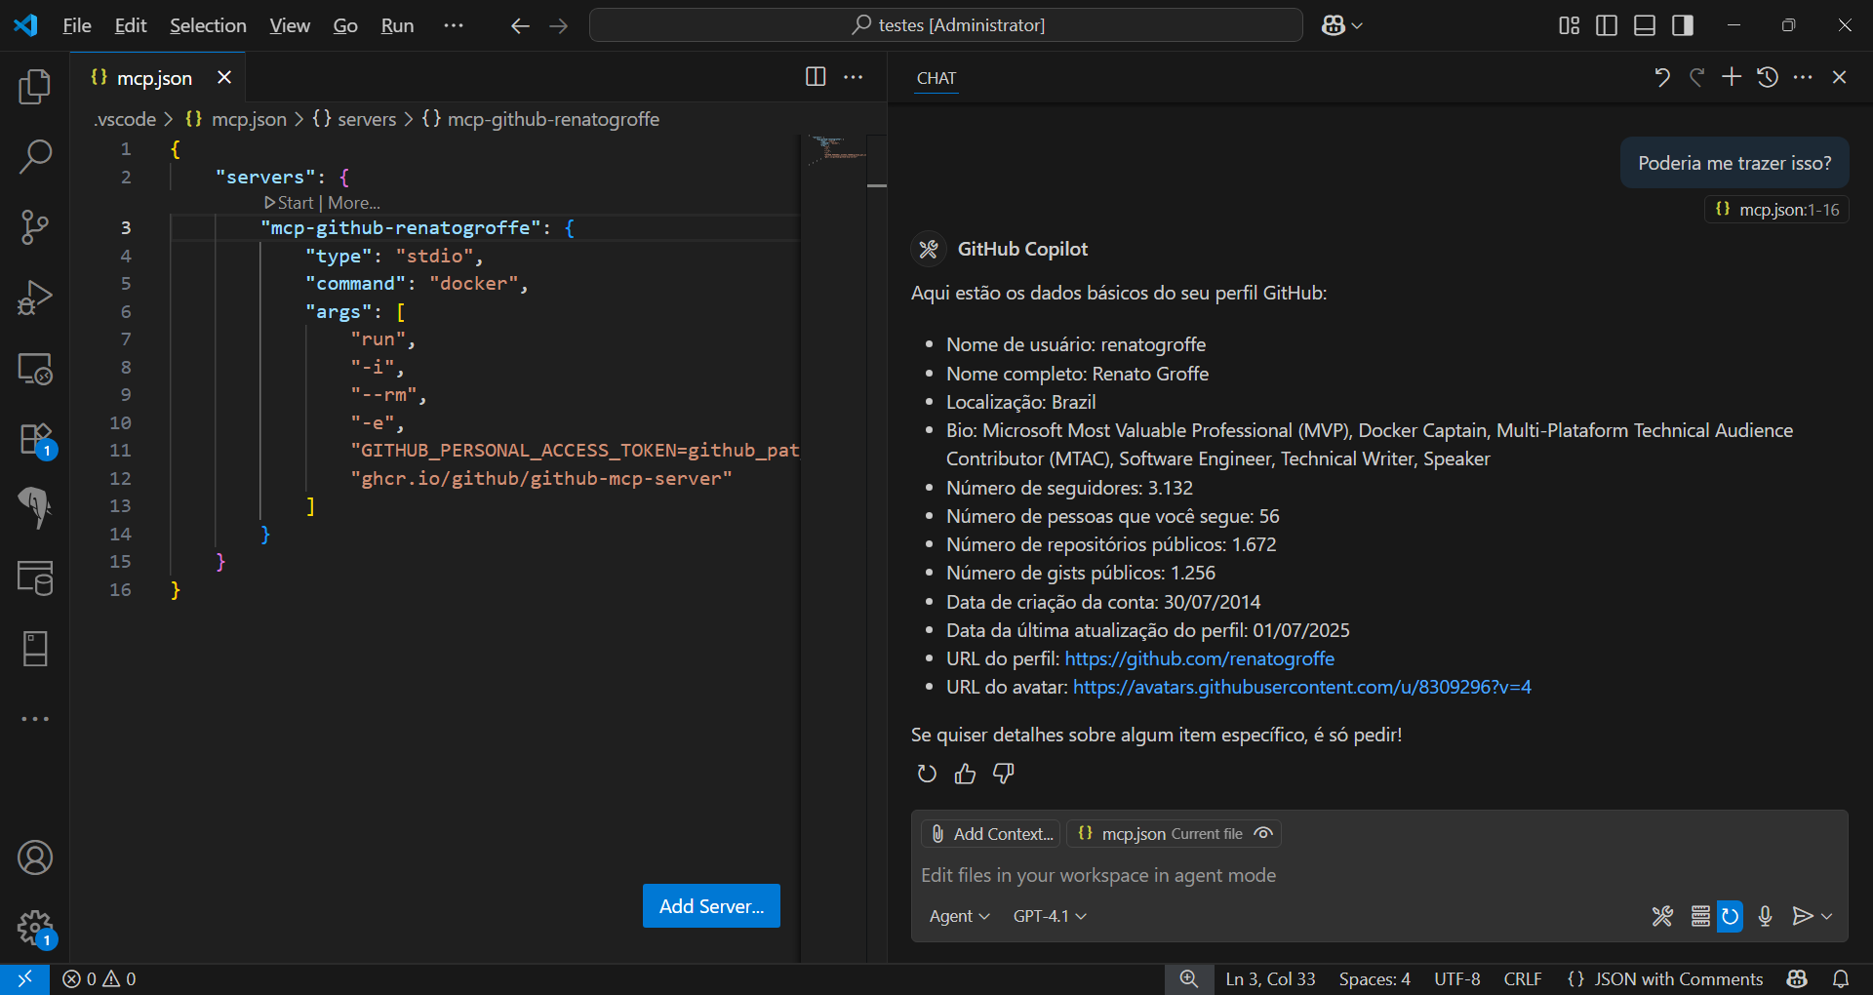Toggle the bottom panel visibility
Image resolution: width=1873 pixels, height=995 pixels.
pyautogui.click(x=1645, y=25)
